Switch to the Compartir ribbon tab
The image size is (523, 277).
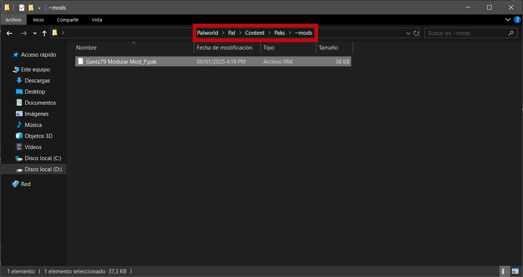click(68, 20)
